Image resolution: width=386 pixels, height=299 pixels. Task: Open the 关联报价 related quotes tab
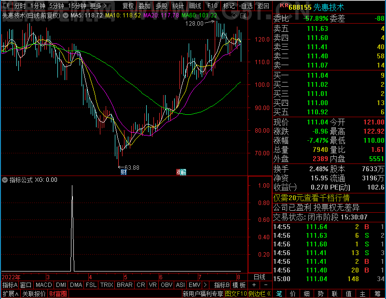pos(34,294)
